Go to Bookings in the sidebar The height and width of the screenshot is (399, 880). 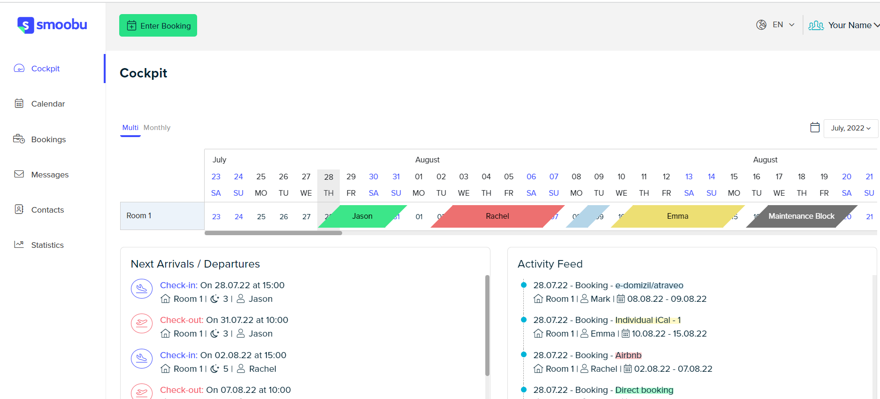point(48,139)
